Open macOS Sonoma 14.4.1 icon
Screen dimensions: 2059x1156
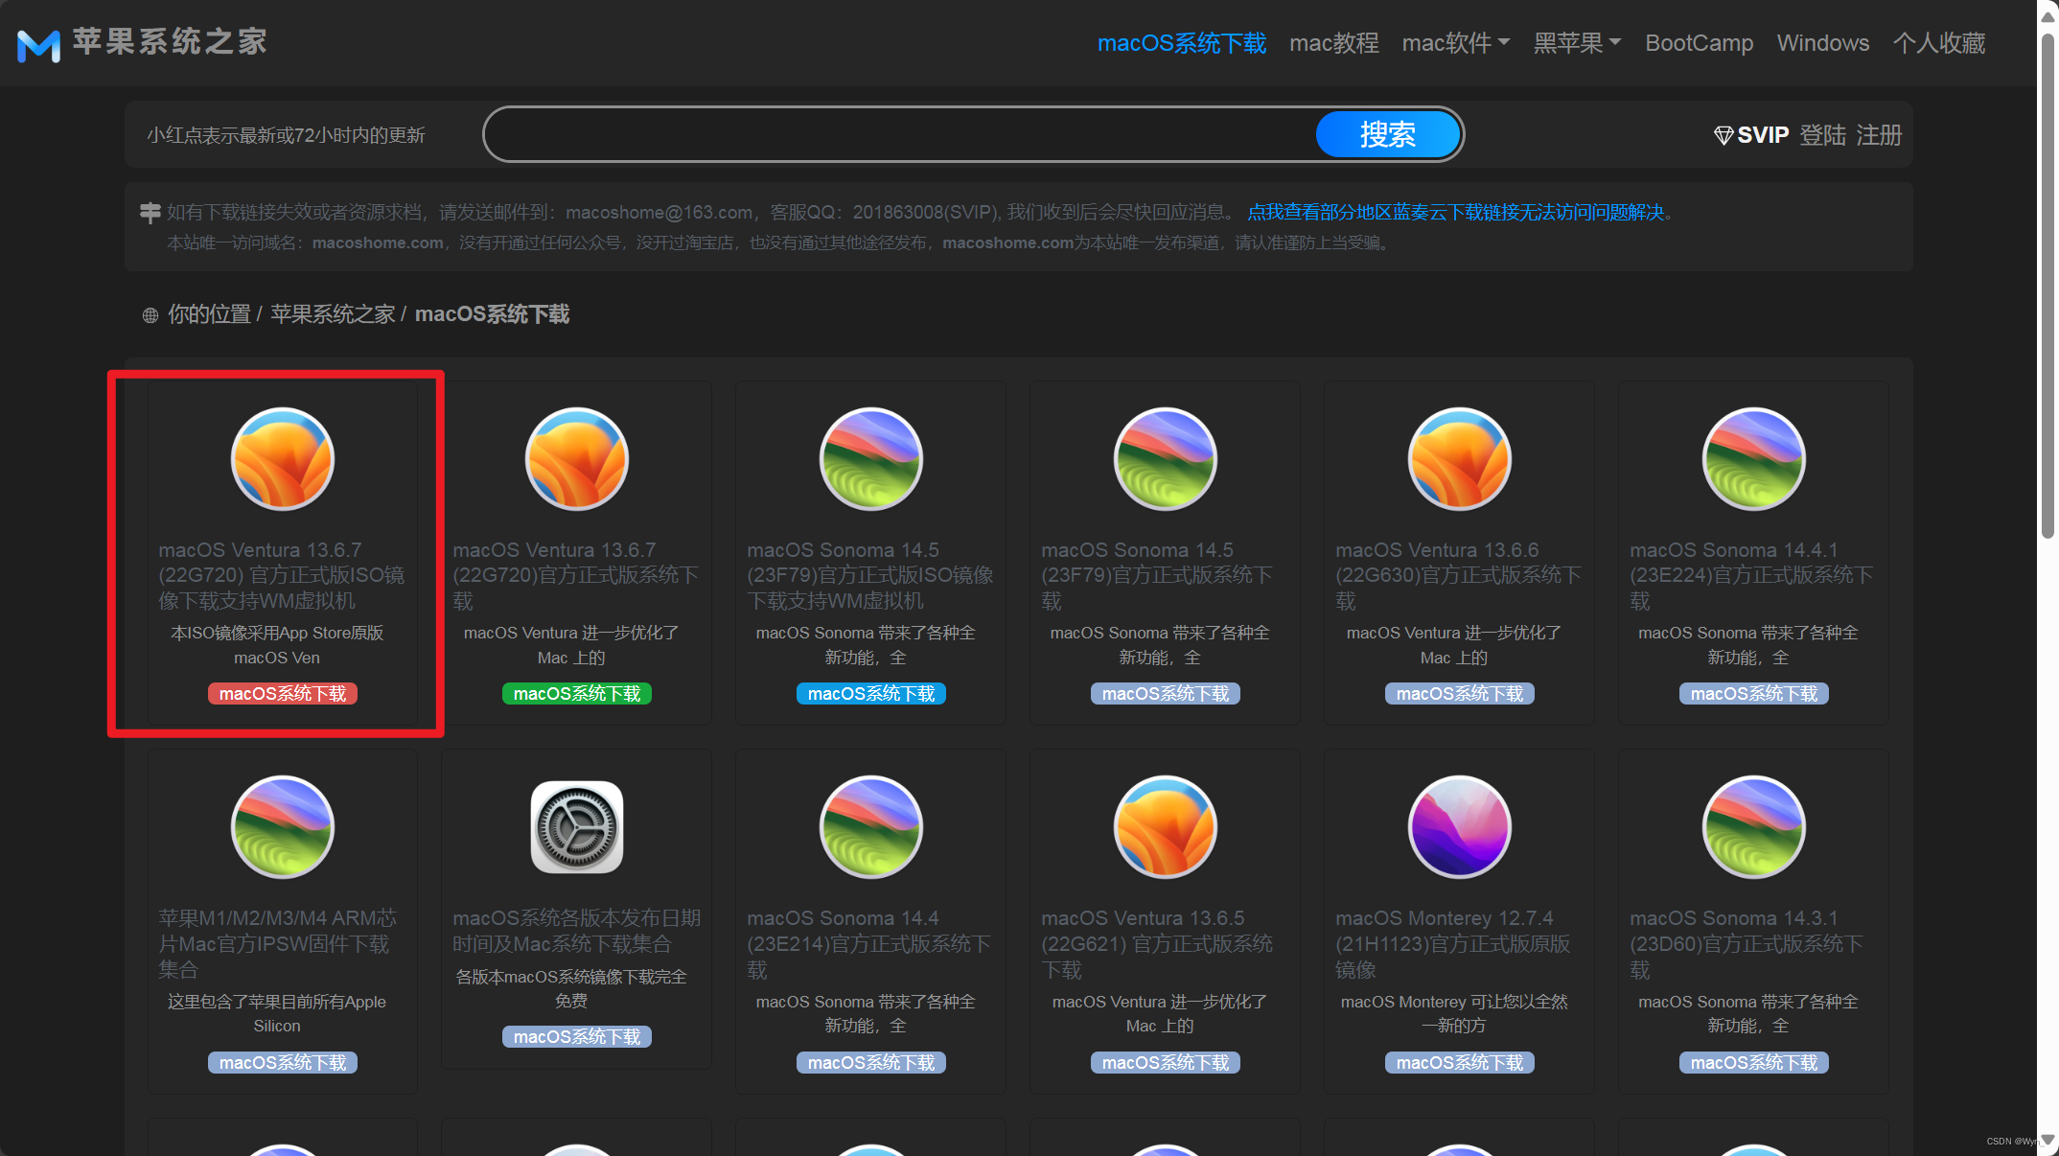click(x=1754, y=459)
